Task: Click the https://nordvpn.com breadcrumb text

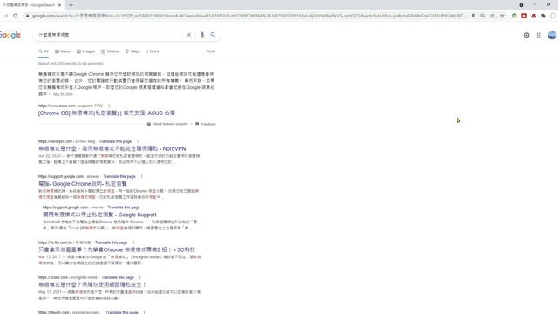Action: coord(56,141)
